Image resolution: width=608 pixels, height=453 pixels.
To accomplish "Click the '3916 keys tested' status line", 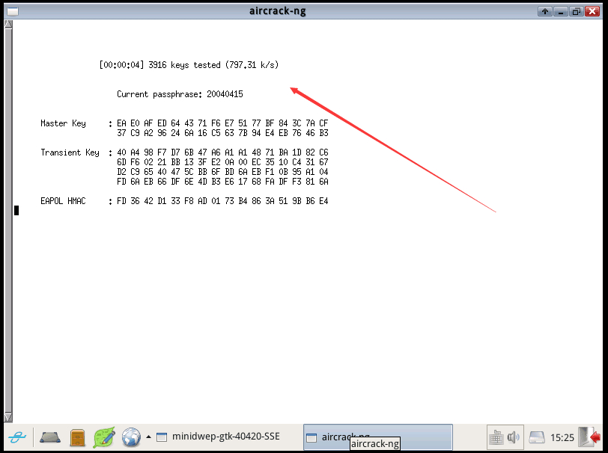I will pyautogui.click(x=189, y=65).
